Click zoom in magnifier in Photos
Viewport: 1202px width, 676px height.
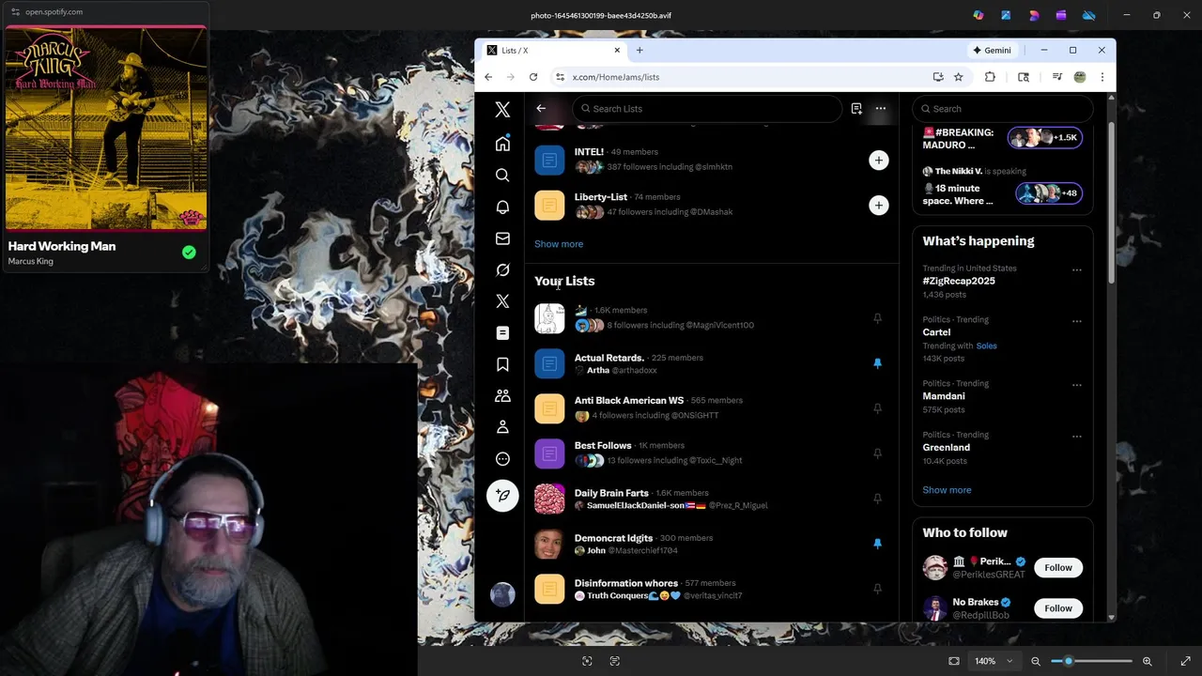point(1147,661)
